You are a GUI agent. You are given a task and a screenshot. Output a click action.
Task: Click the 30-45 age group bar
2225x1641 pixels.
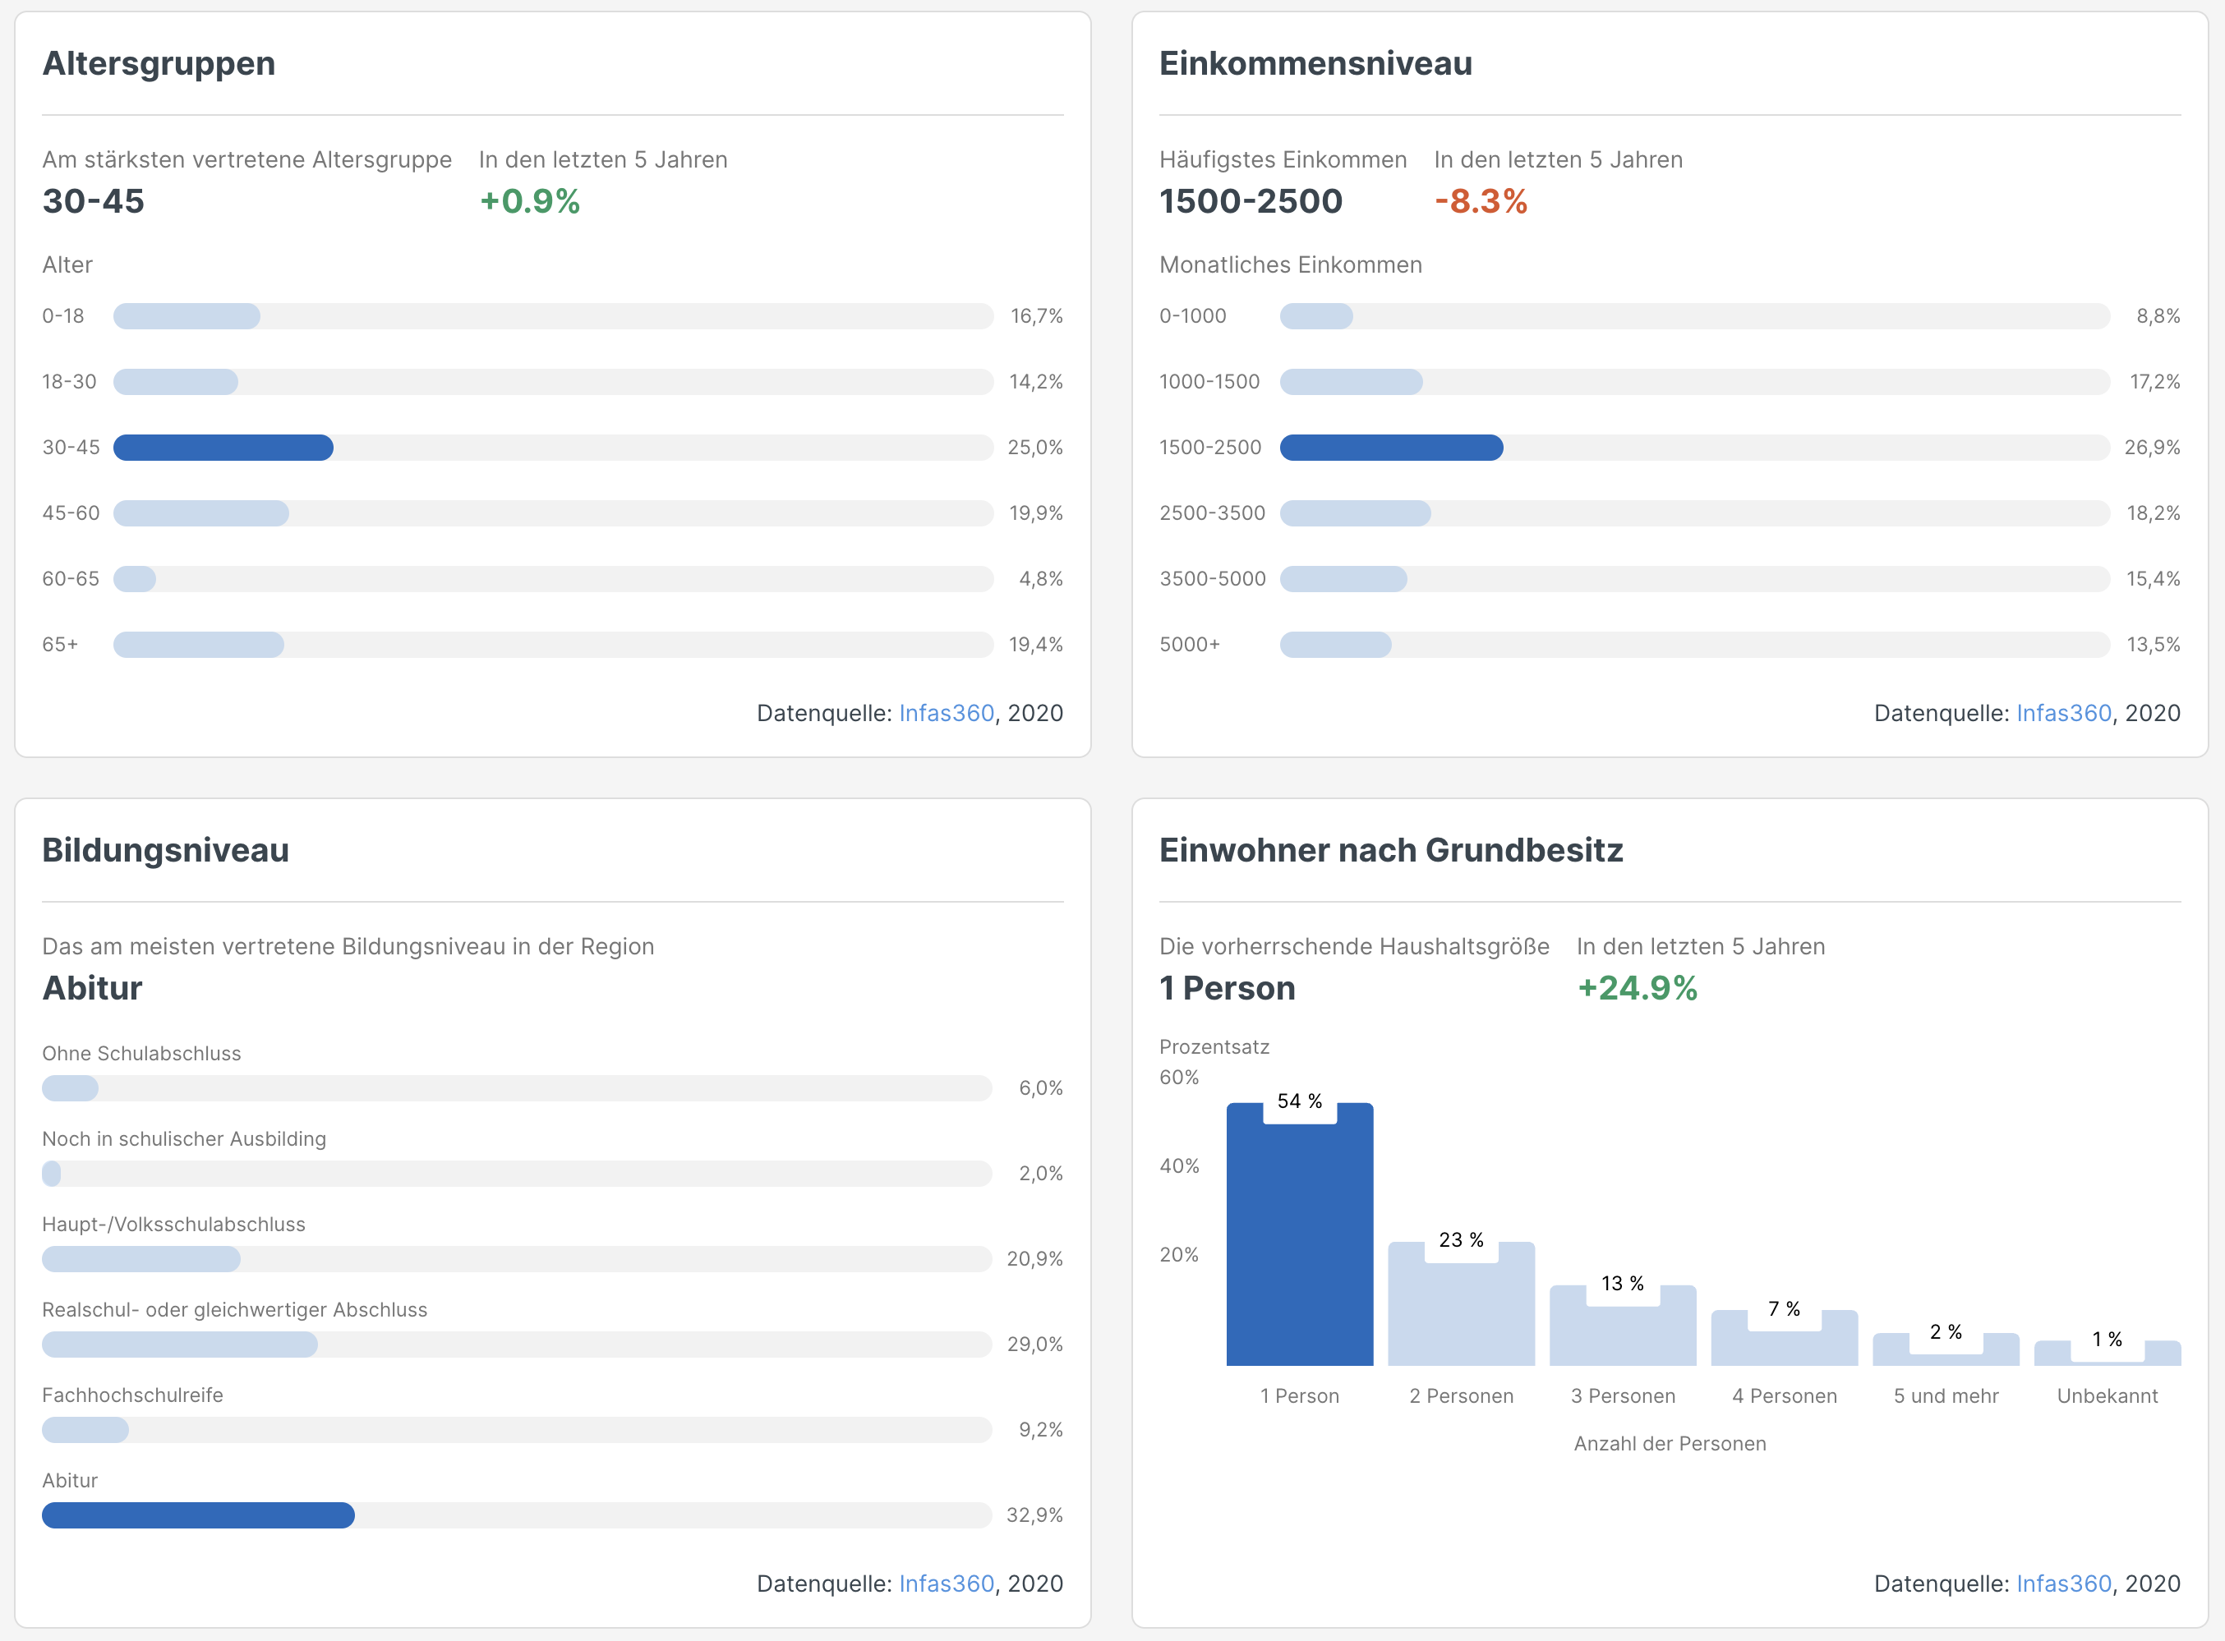pyautogui.click(x=223, y=448)
